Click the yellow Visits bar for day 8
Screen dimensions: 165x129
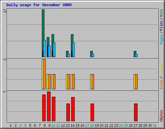pos(43,74)
